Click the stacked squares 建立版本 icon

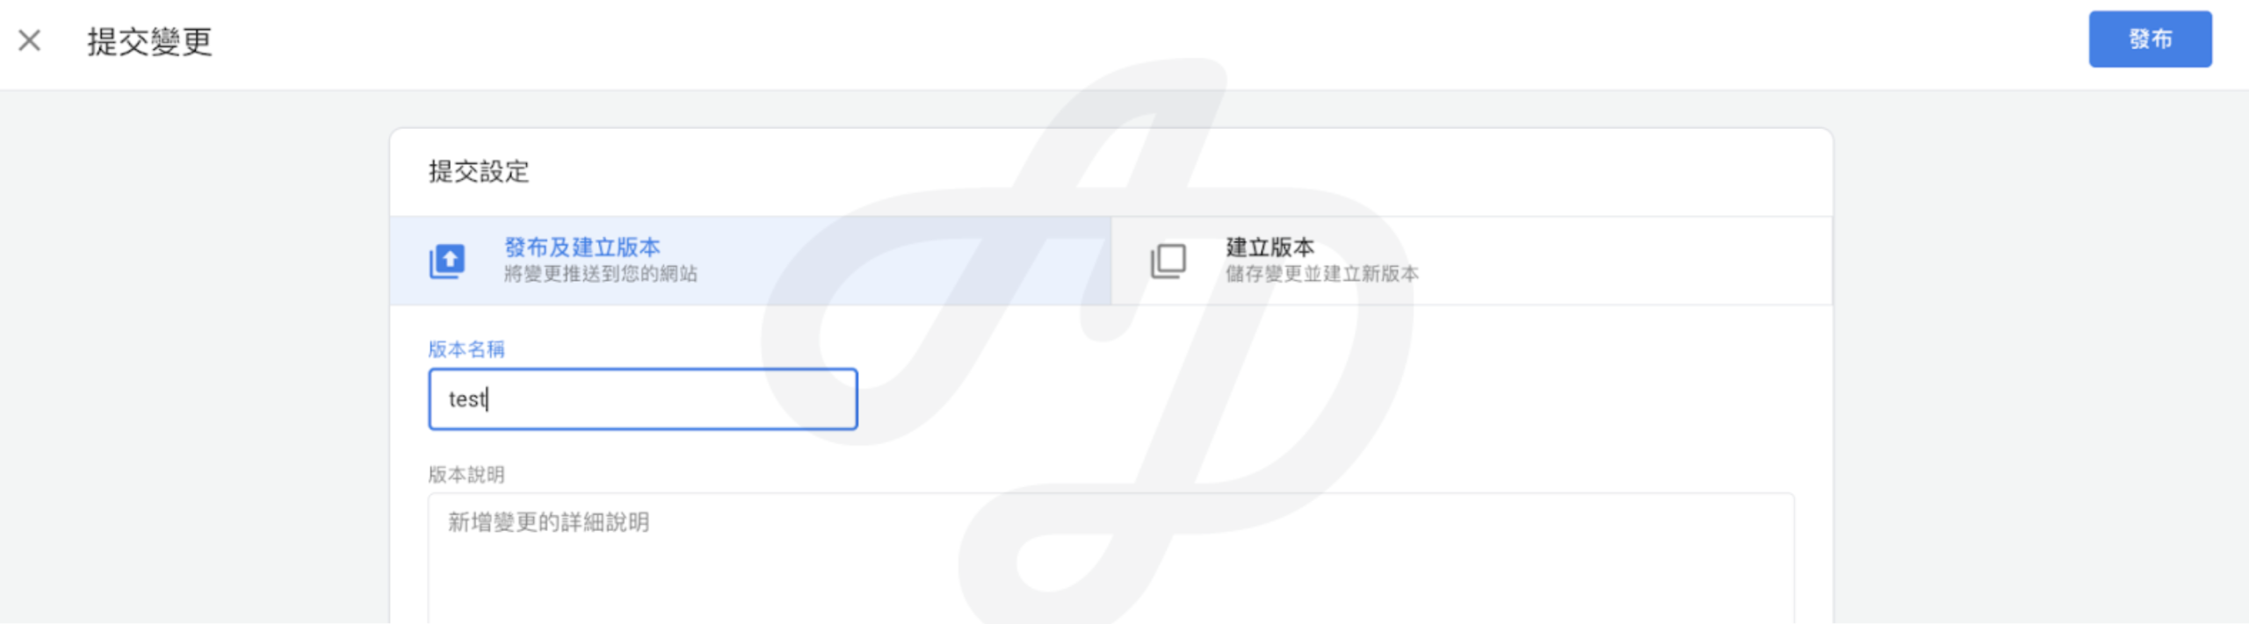coord(1168,261)
